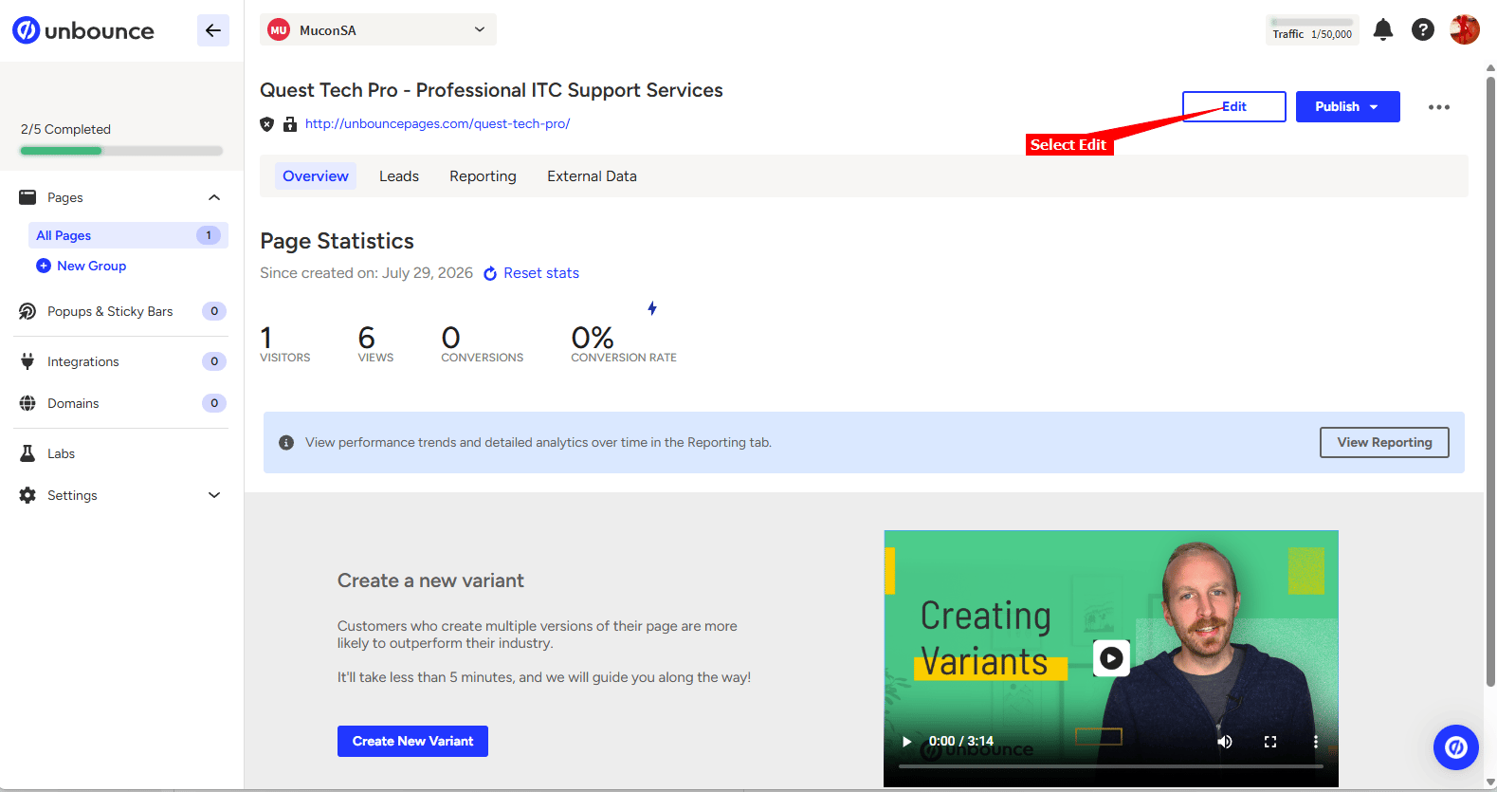
Task: Open the MuconSA account dropdown
Action: [x=378, y=30]
